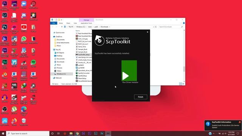Open Discord desktop shortcut
The height and width of the screenshot is (136, 242).
point(24,16)
